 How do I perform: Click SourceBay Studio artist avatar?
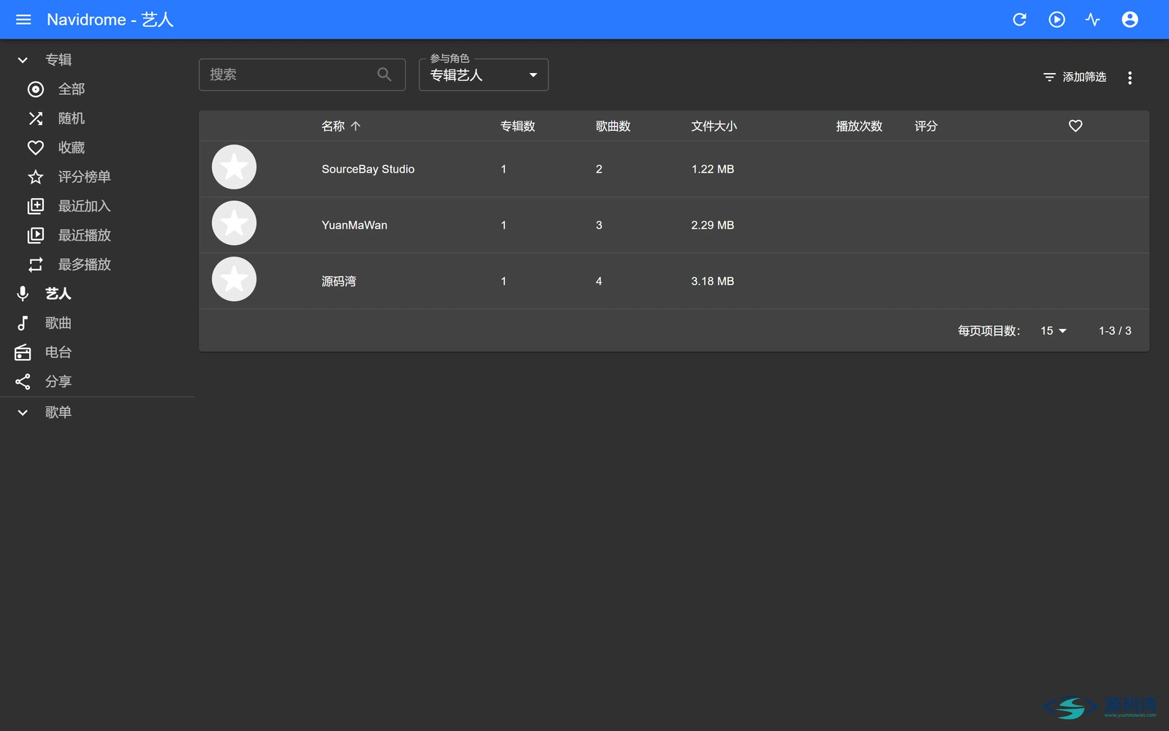click(x=234, y=167)
